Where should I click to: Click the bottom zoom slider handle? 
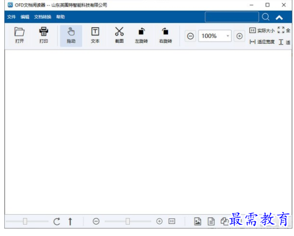(x=128, y=222)
